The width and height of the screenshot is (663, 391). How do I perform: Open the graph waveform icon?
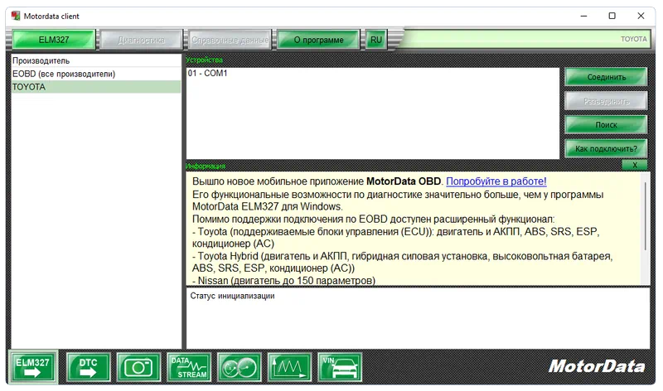[289, 367]
